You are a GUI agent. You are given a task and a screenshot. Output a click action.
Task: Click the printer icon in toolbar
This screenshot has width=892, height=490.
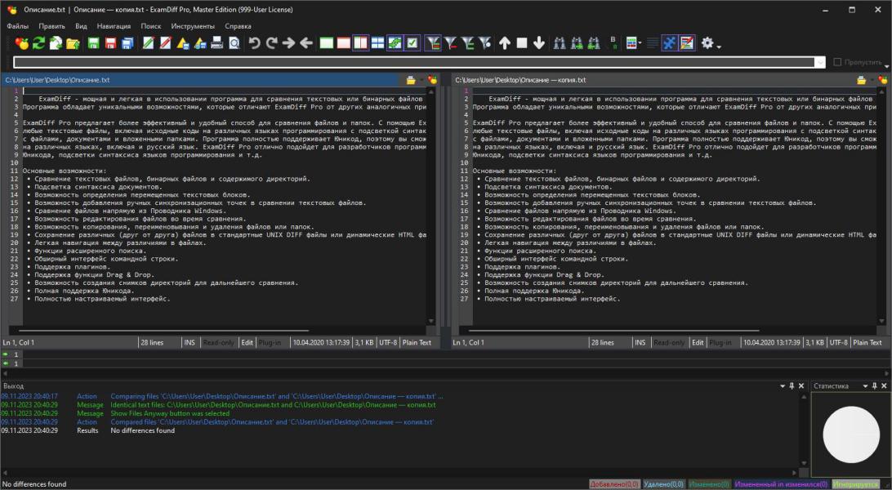(x=216, y=43)
